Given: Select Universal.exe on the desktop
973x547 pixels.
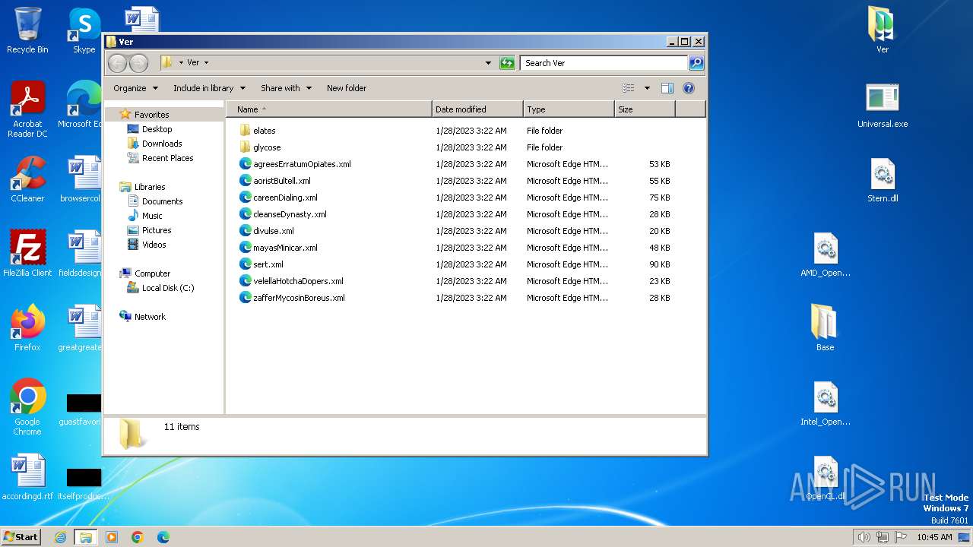Looking at the screenshot, I should point(882,105).
